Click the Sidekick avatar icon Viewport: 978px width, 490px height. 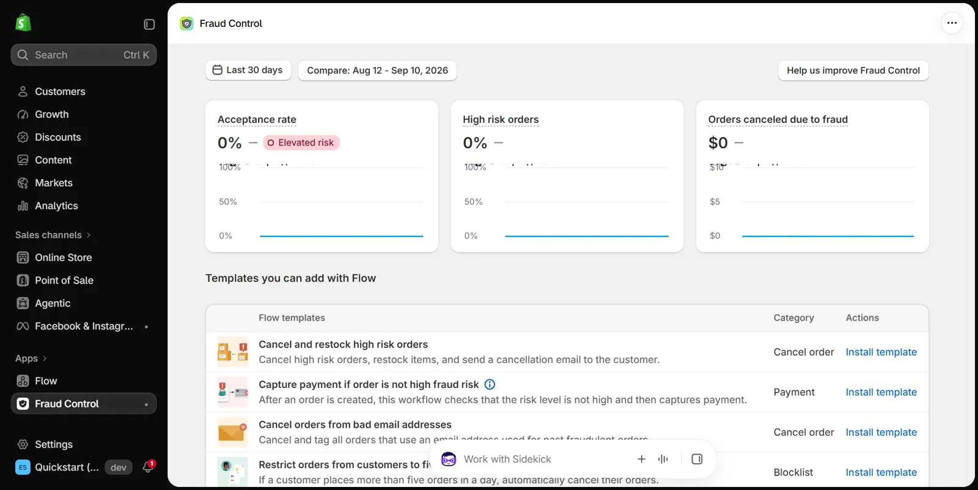tap(449, 459)
